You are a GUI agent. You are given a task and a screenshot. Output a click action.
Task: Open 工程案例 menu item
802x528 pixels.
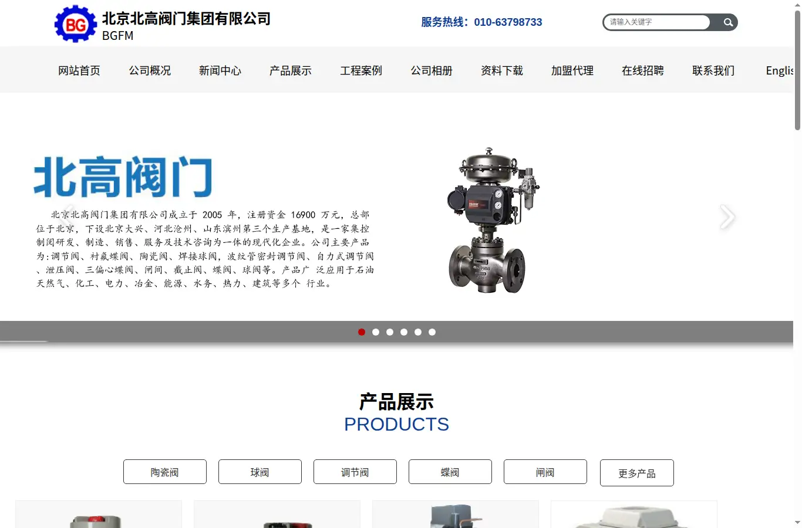[x=361, y=70]
